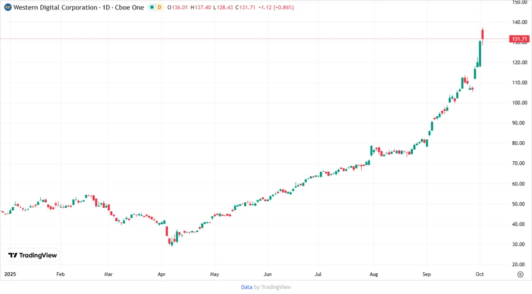The image size is (532, 294).
Task: Open the Data link in footer
Action: (246, 287)
